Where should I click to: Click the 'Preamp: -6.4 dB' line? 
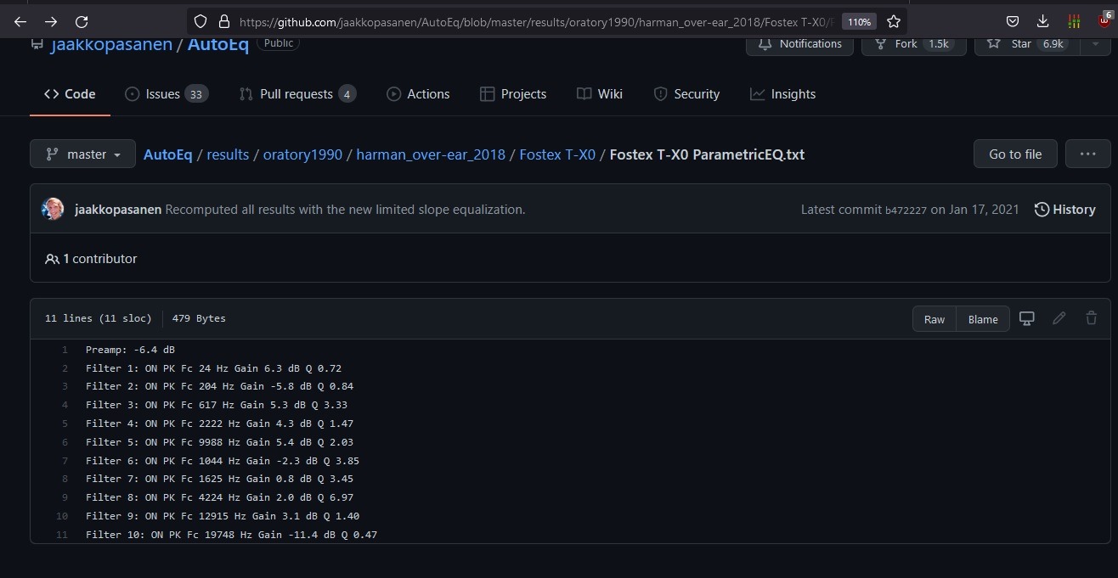coord(130,350)
